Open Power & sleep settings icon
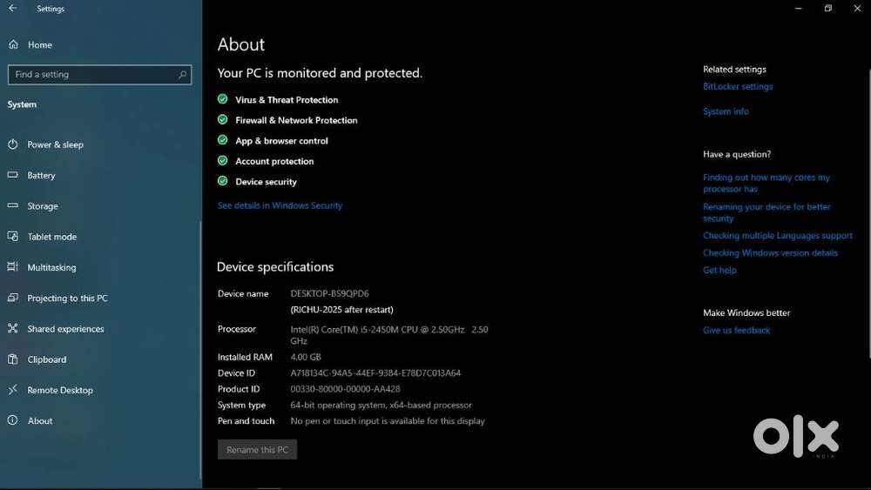Image resolution: width=871 pixels, height=490 pixels. tap(13, 144)
